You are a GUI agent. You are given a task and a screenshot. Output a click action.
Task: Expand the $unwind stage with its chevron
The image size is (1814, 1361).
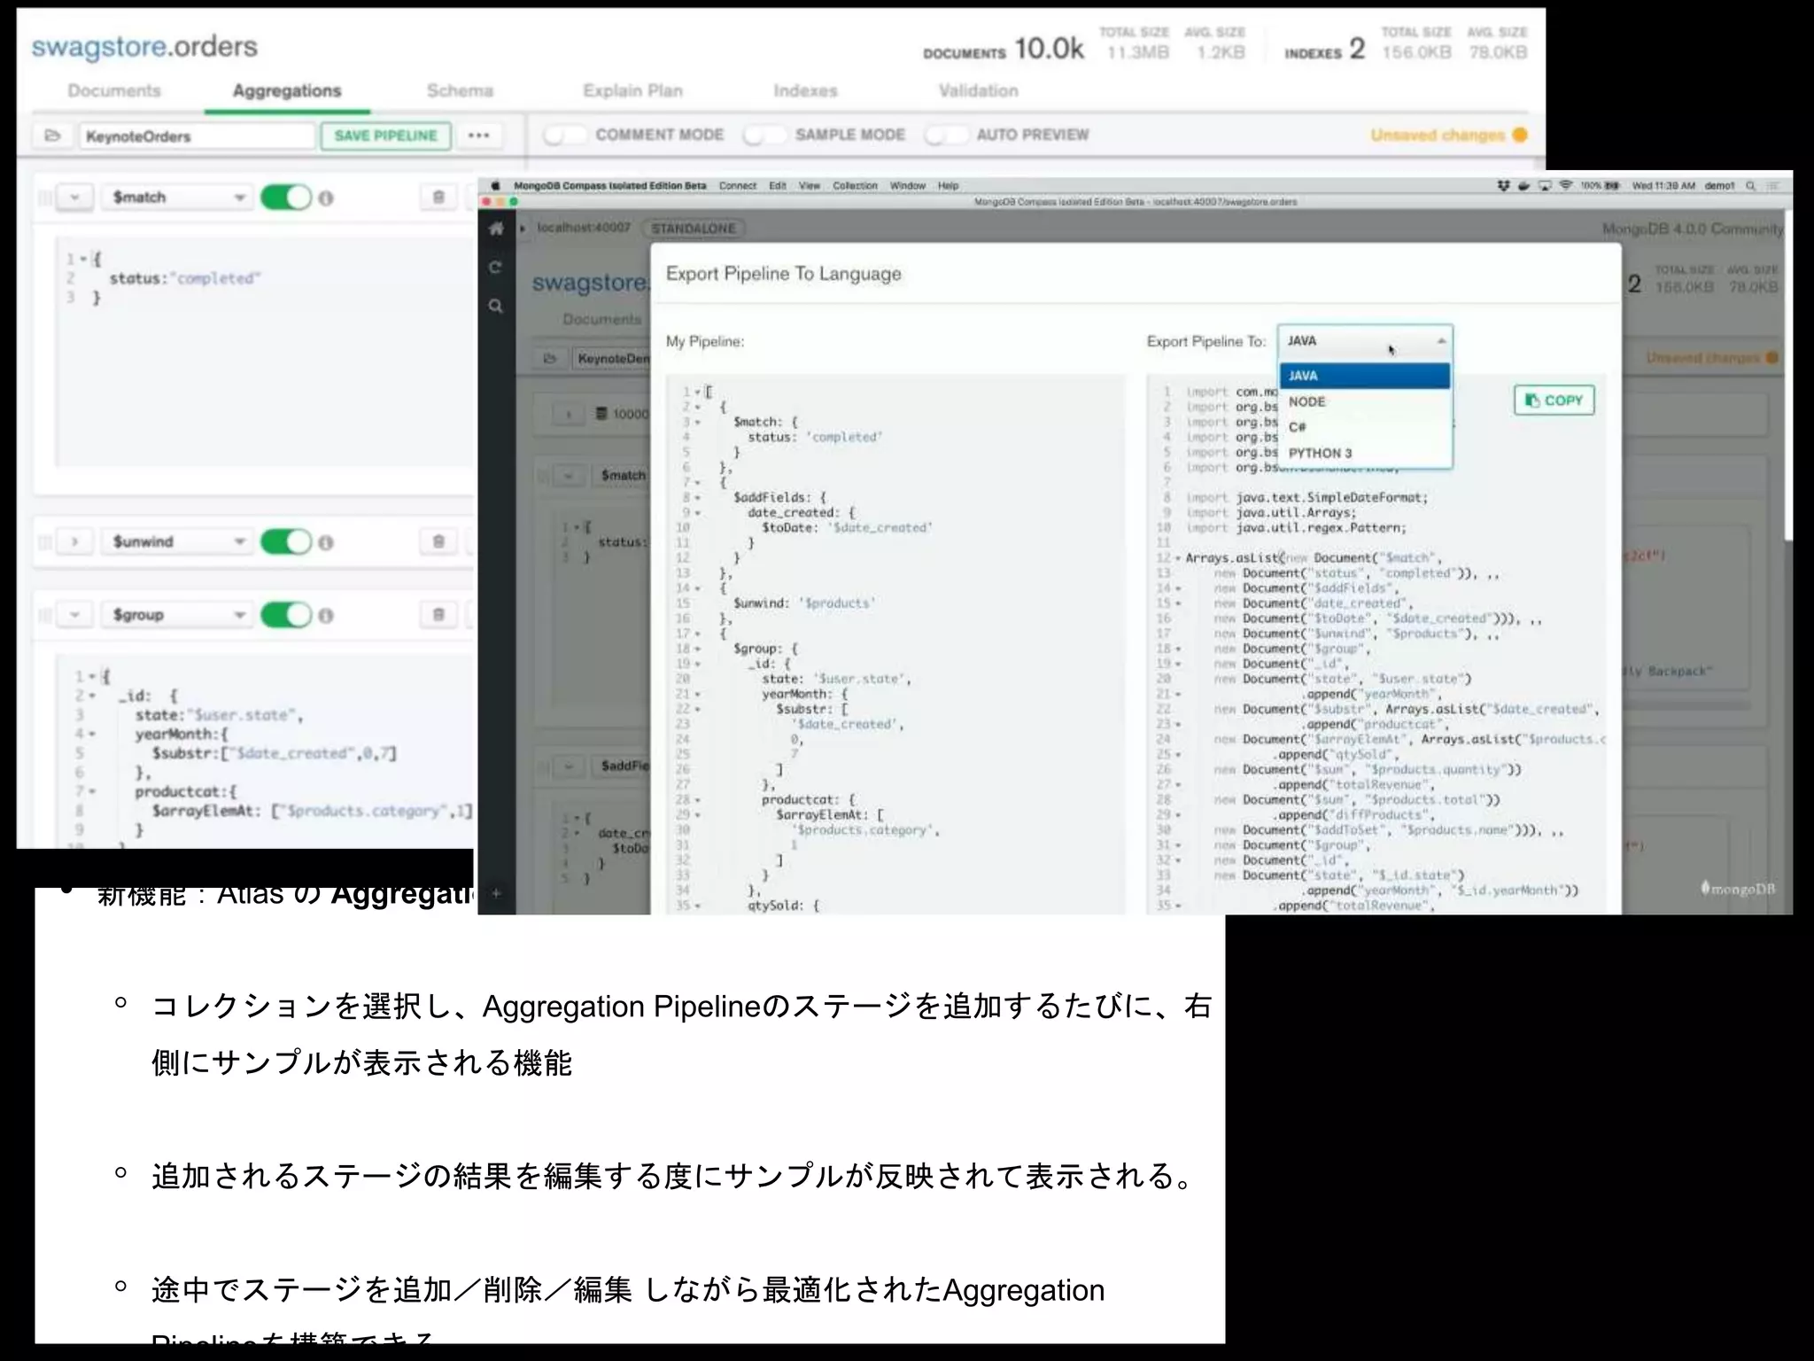point(74,541)
